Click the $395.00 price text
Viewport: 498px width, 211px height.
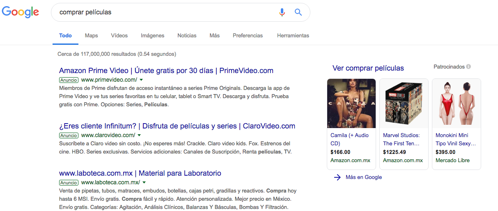445,152
